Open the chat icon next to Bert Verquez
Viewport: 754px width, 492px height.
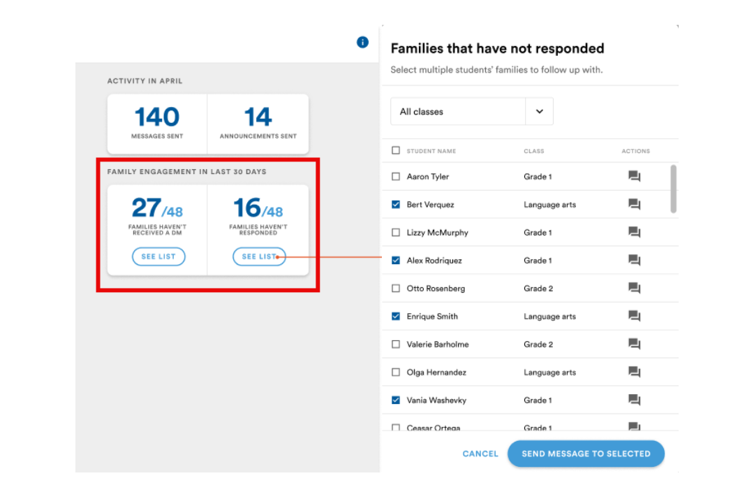(x=634, y=204)
